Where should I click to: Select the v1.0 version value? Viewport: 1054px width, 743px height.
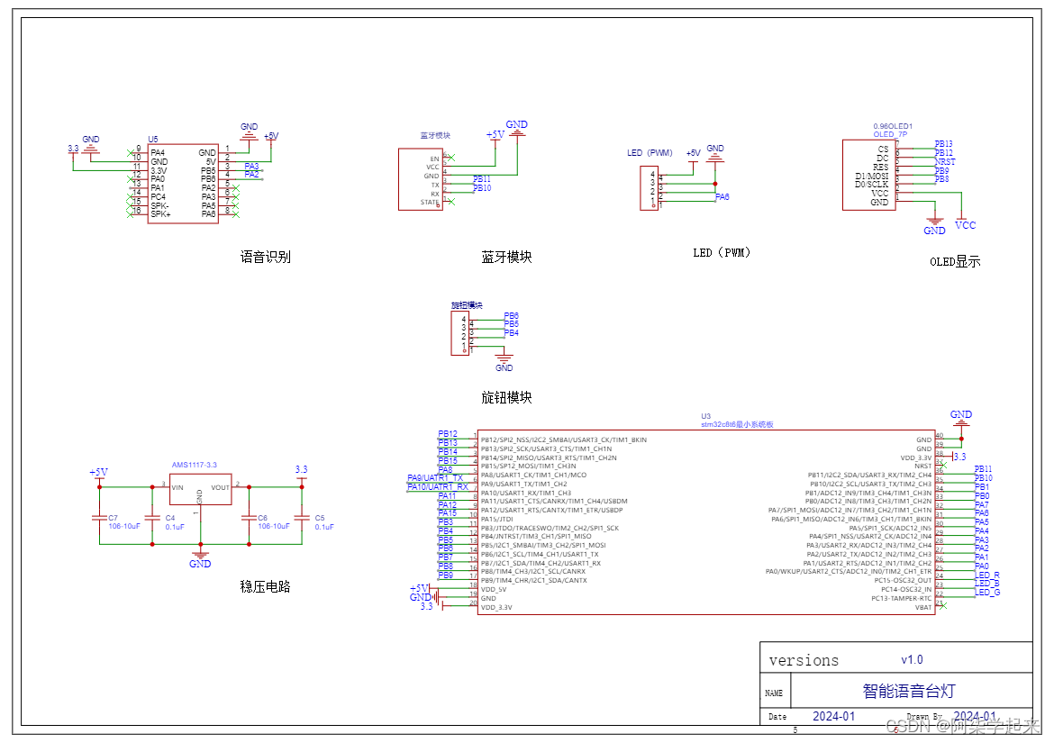click(x=912, y=660)
